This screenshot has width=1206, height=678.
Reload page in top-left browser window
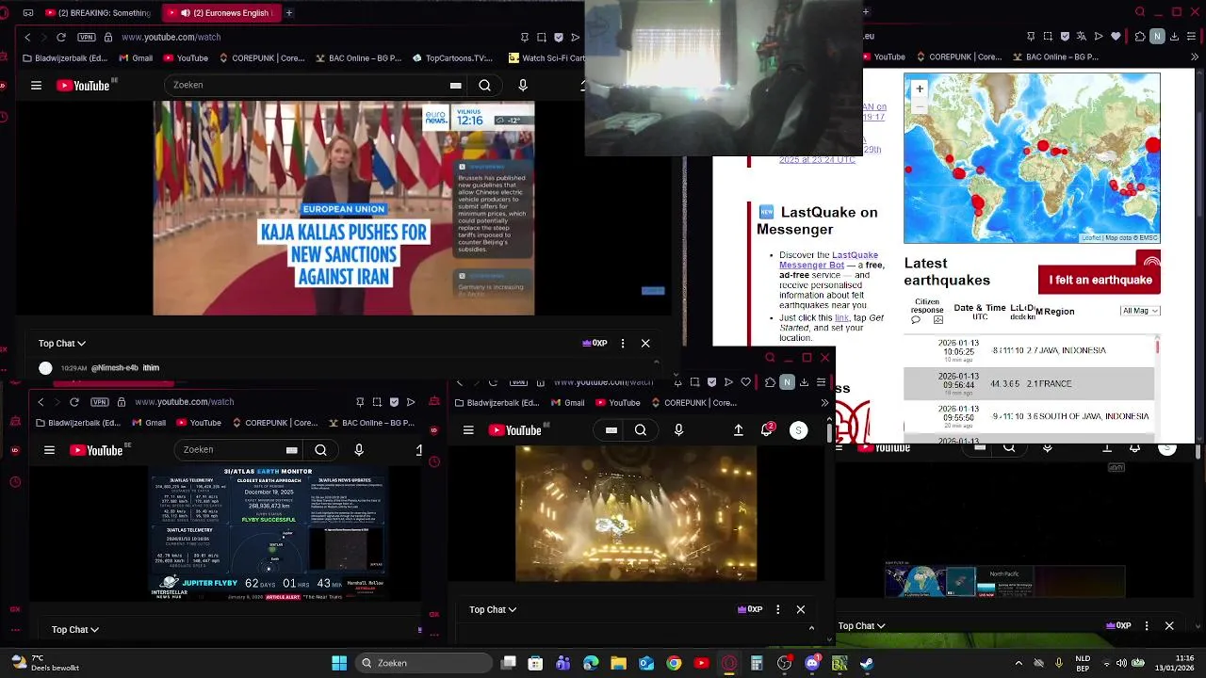(61, 37)
